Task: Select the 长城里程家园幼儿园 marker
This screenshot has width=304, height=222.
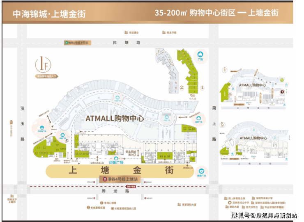Action: (x=123, y=208)
